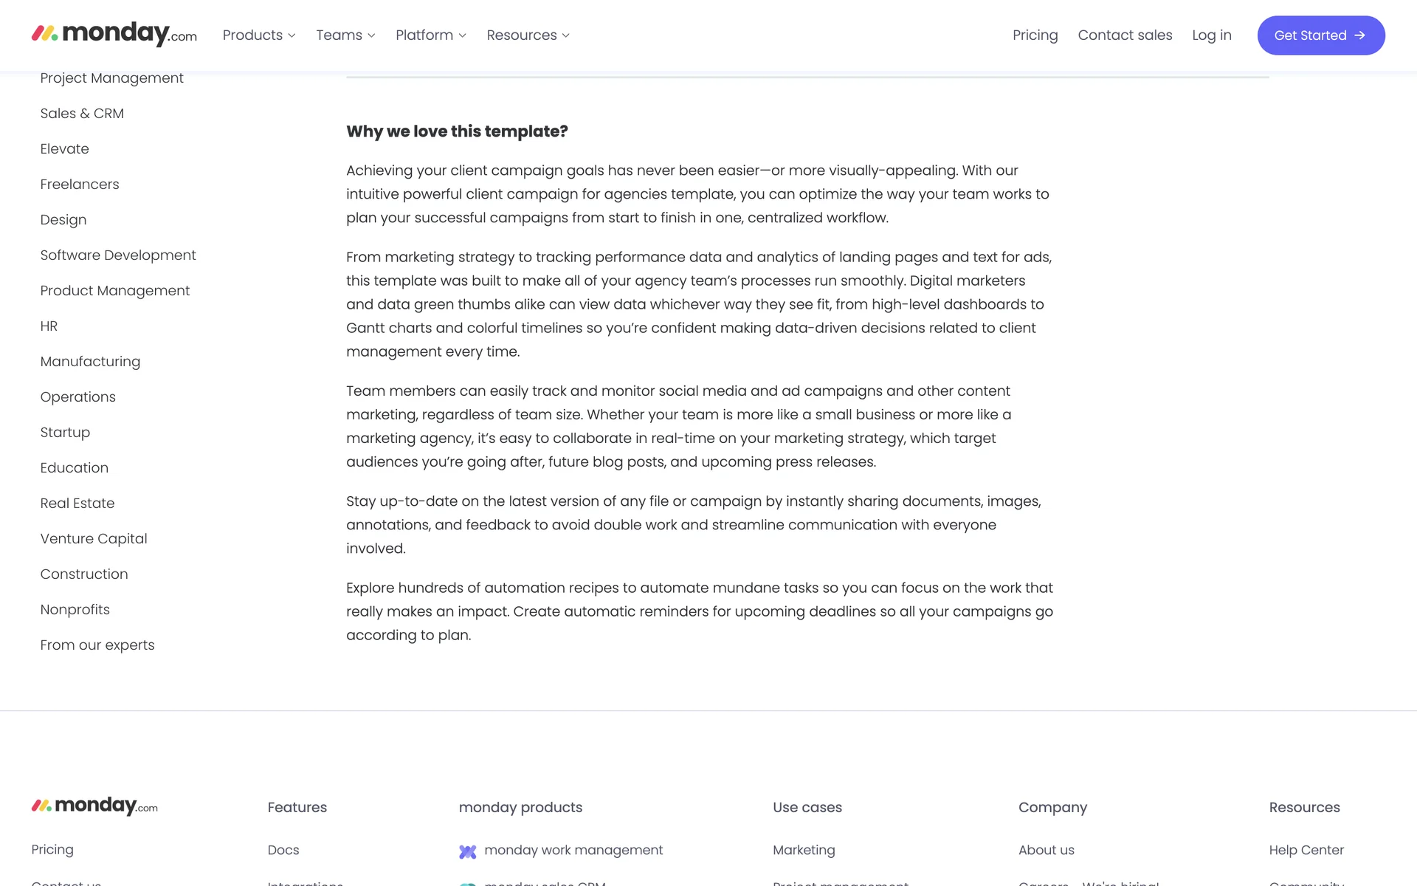Open the Pricing page from header
The height and width of the screenshot is (886, 1417).
(1035, 35)
